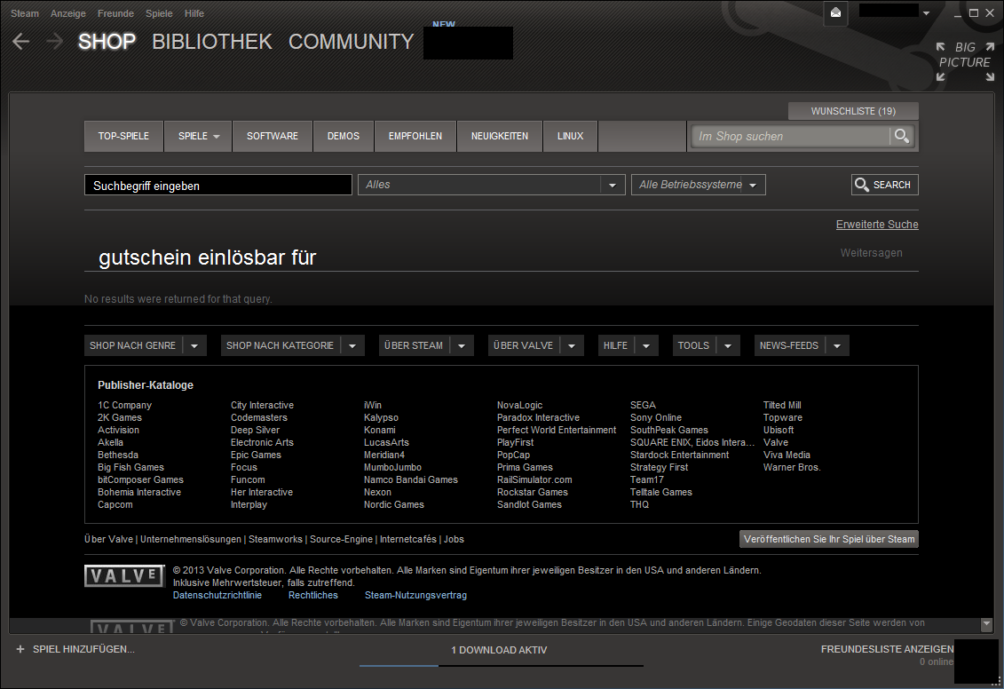The width and height of the screenshot is (1004, 689).
Task: Open Paradox Interactive publisher catalog
Action: tap(538, 417)
